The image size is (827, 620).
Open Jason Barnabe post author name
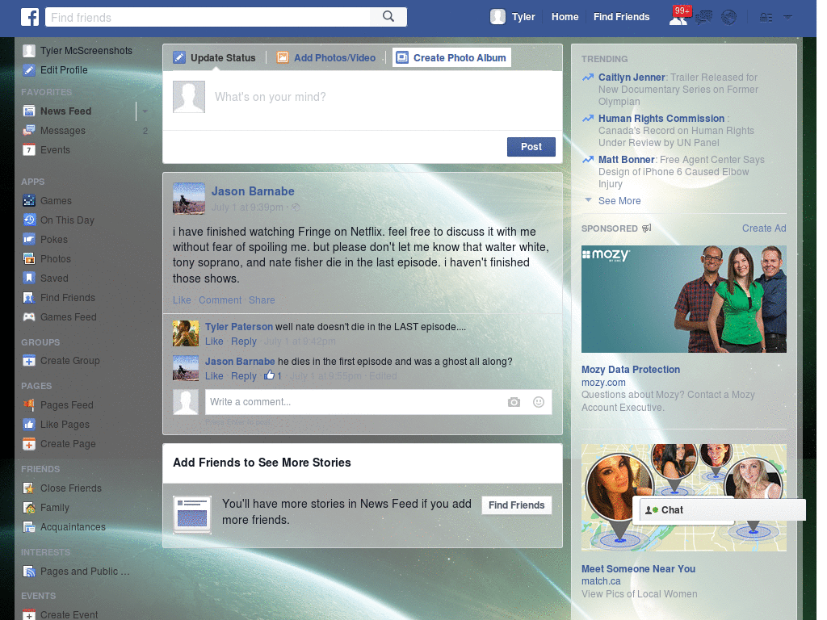coord(253,191)
